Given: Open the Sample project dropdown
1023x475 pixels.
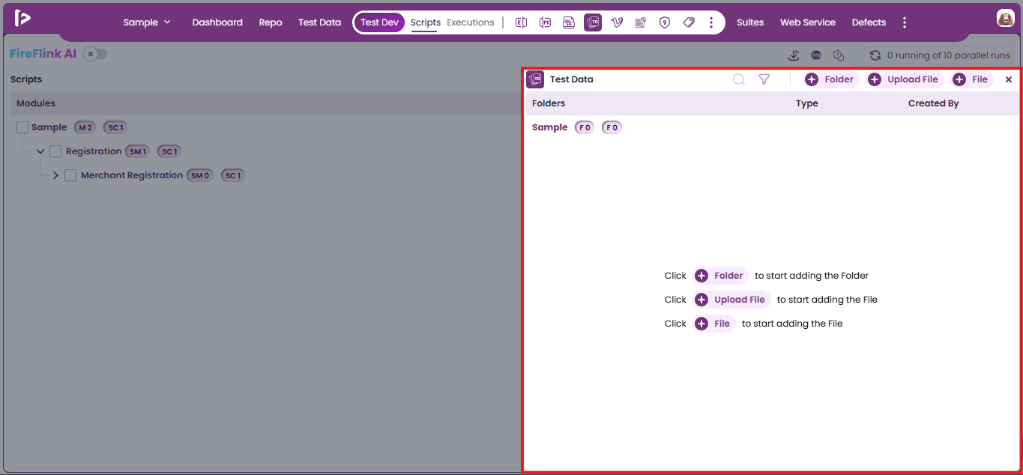Looking at the screenshot, I should point(147,22).
